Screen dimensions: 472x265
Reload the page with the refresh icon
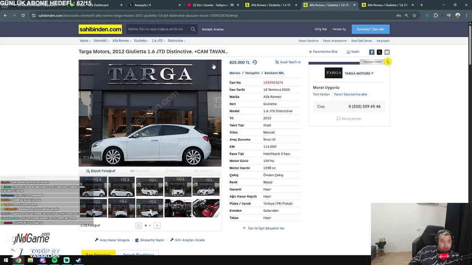point(23,15)
